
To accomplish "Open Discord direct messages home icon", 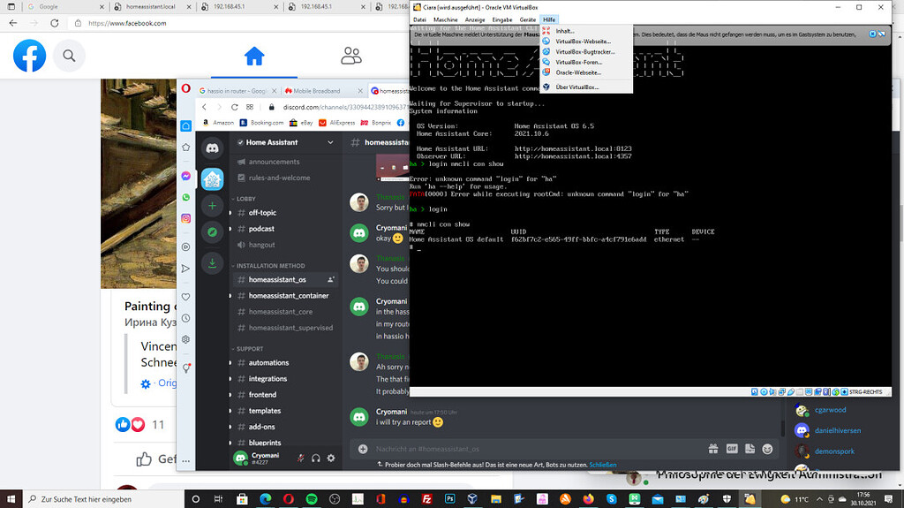I will click(x=212, y=148).
